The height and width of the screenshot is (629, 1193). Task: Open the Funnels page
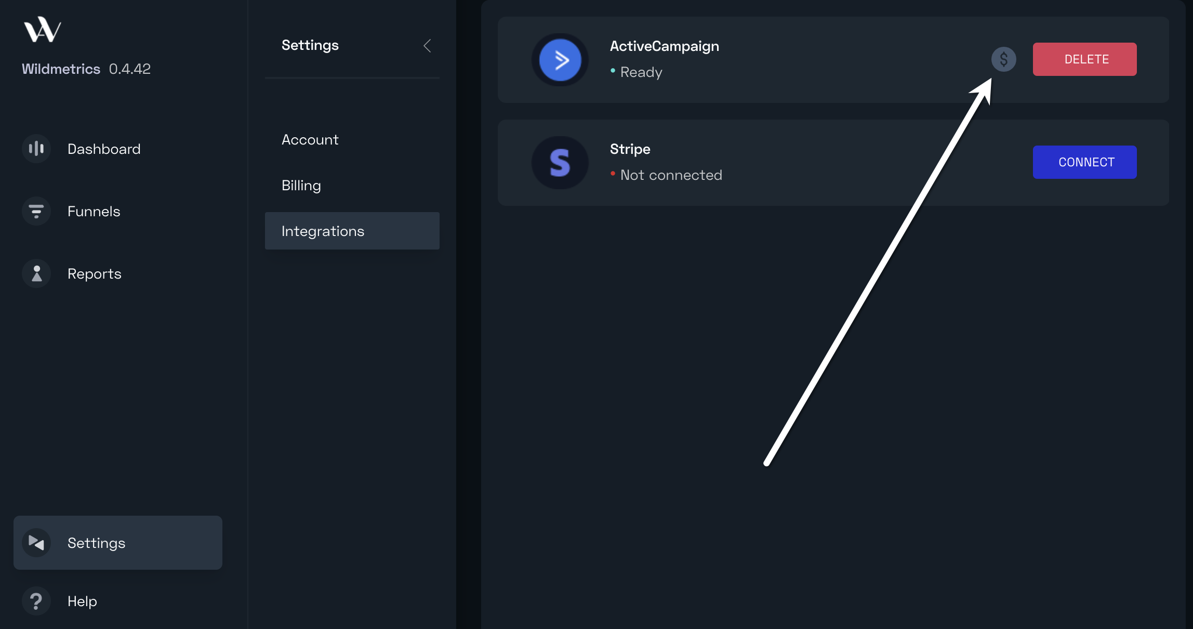94,212
